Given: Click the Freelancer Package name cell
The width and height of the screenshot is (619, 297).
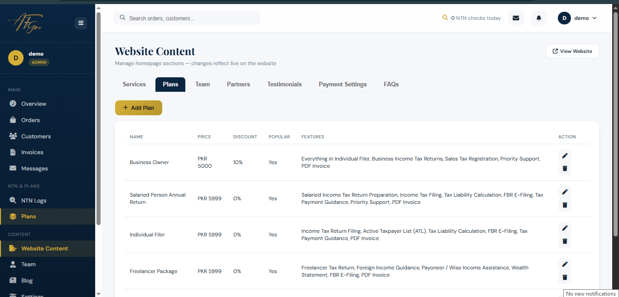Looking at the screenshot, I should 154,271.
